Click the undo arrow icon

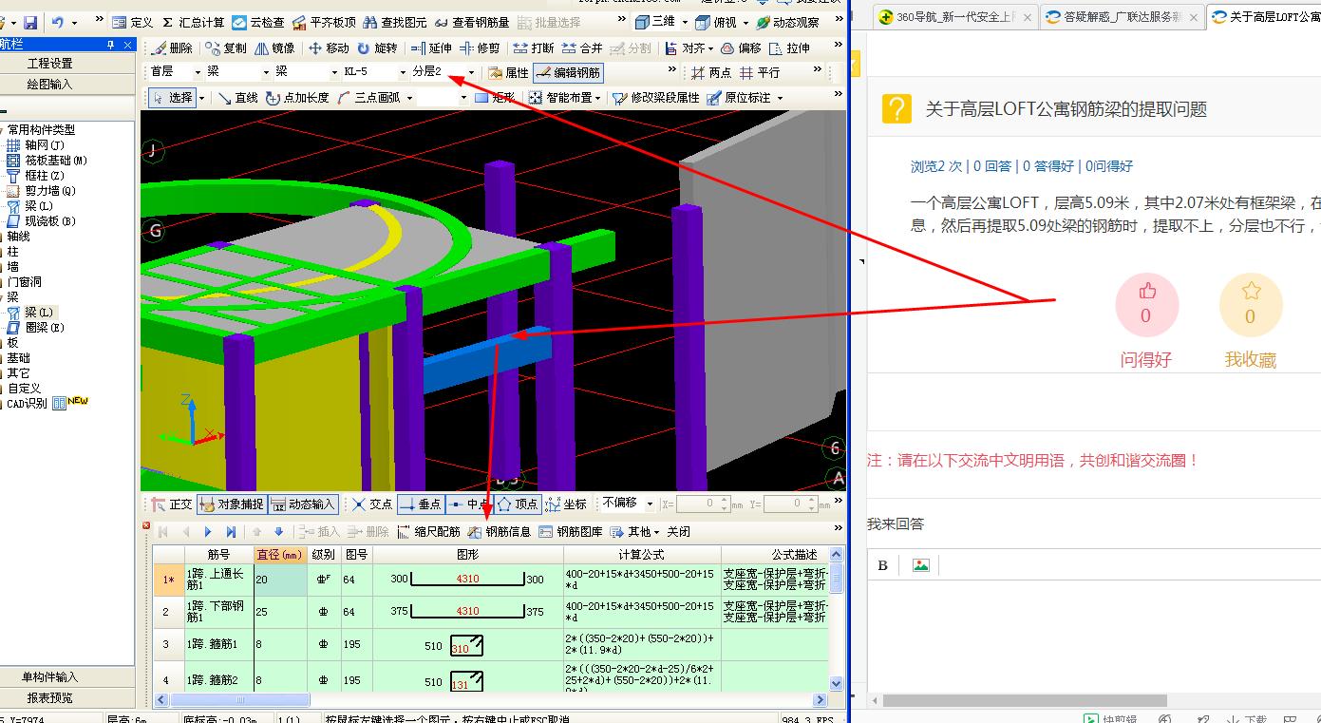point(58,22)
